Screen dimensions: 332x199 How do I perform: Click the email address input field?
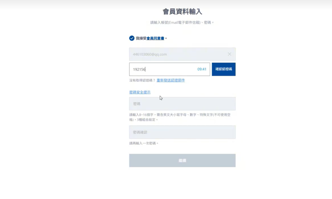175,54
